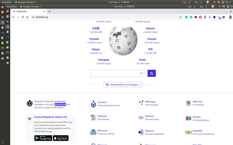233x145 pixels.
Task: Click the Wikivoyage logo icon
Action: (141, 103)
